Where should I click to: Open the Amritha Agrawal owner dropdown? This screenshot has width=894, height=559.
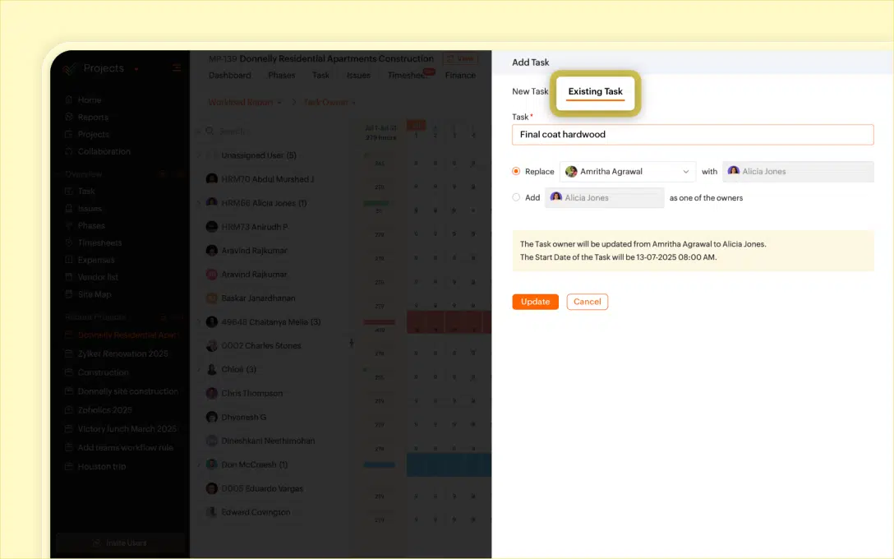[x=627, y=172]
